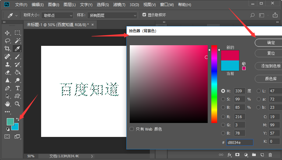Open the tool preset picker arrow
The height and width of the screenshot is (160, 282).
pos(16,15)
